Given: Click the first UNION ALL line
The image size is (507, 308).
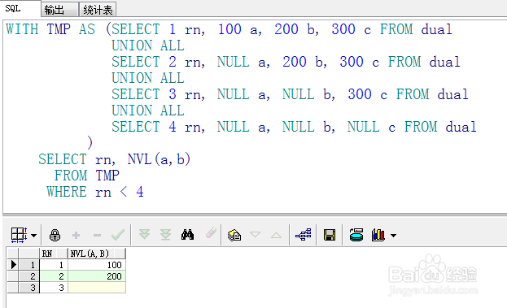Looking at the screenshot, I should [x=148, y=46].
